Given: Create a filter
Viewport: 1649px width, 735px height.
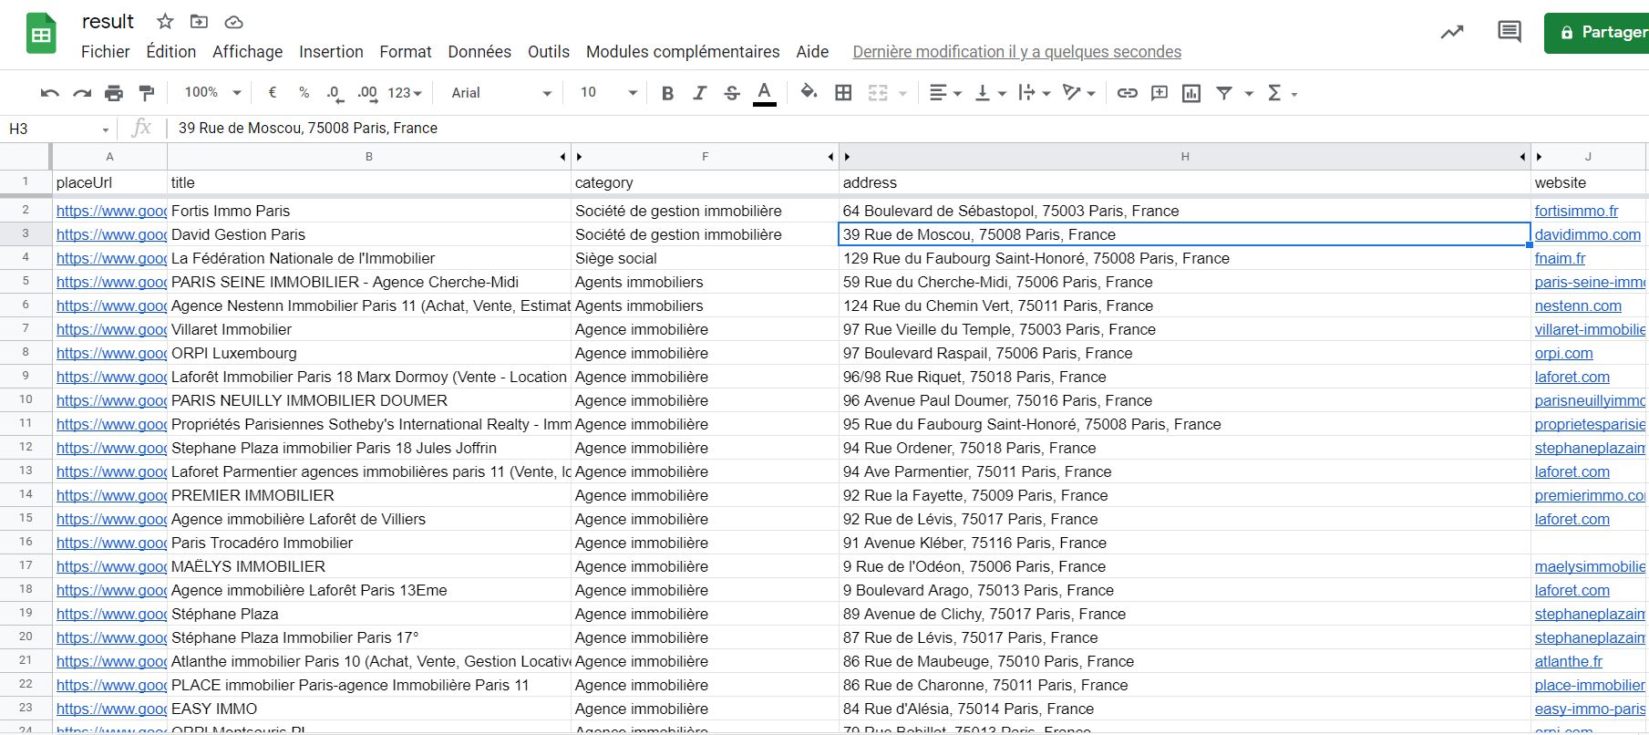Looking at the screenshot, I should click(x=1224, y=93).
